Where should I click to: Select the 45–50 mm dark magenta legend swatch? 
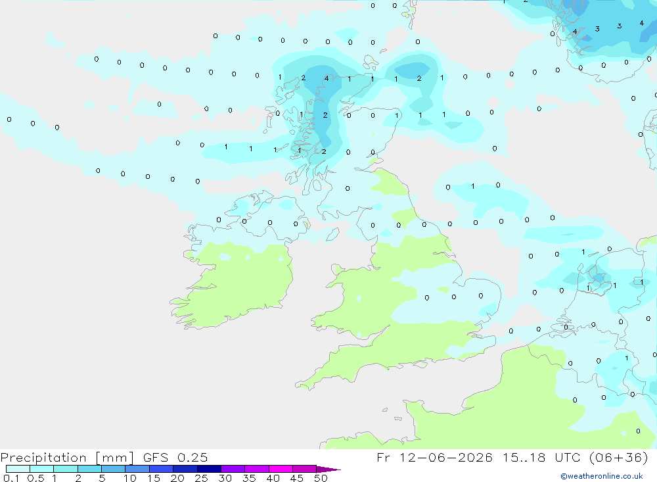pos(304,469)
